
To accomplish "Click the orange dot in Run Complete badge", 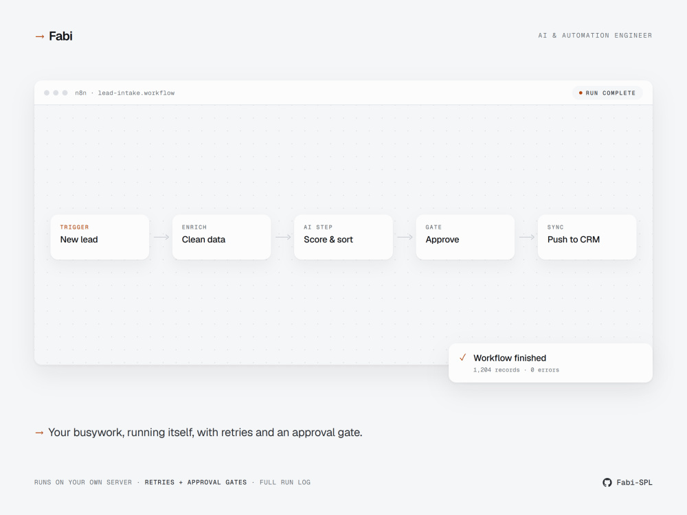I will (x=581, y=93).
